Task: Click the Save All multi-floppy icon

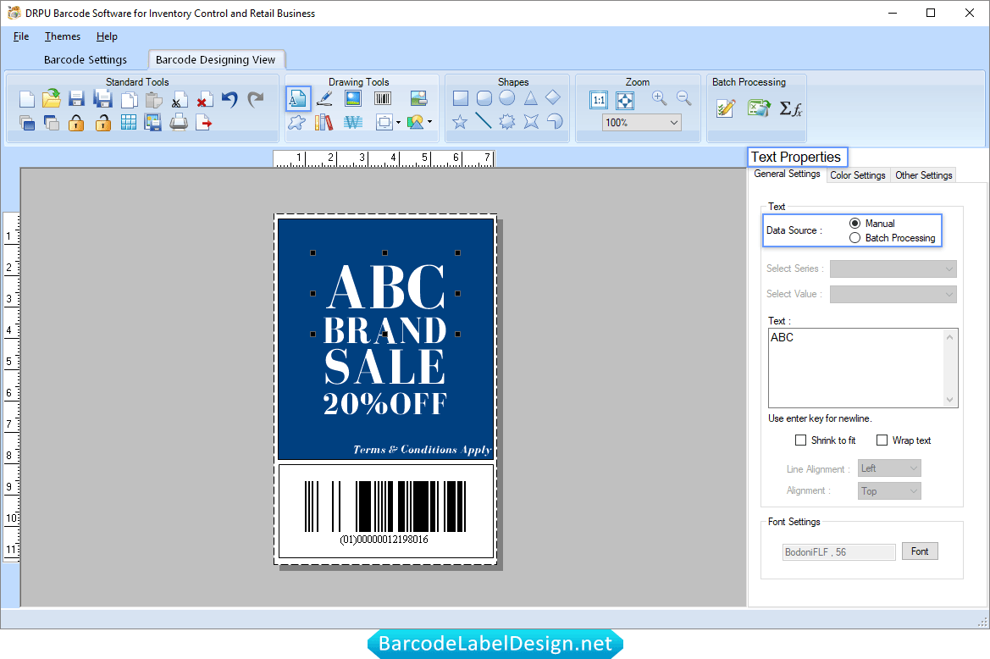Action: click(x=102, y=98)
